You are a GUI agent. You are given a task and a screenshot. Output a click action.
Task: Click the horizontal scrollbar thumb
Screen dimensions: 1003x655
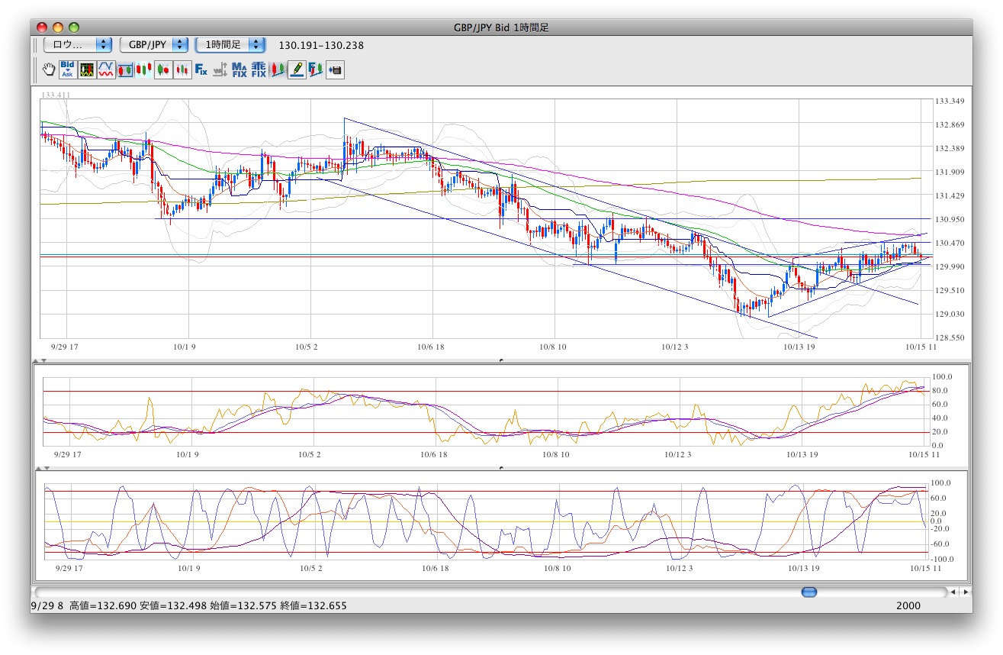click(809, 592)
